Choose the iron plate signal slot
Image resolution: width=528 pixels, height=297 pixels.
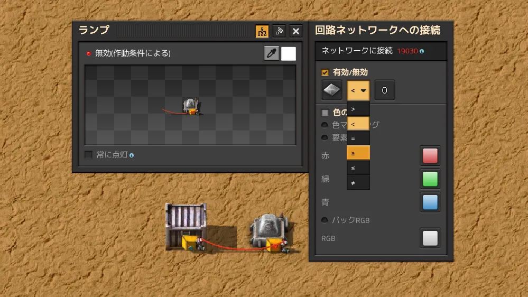(332, 90)
